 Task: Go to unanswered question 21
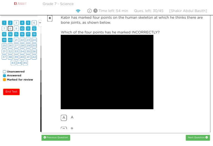click(16, 40)
